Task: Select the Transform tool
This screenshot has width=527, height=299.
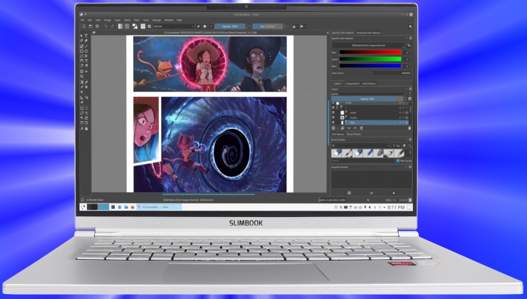Action: point(82,72)
